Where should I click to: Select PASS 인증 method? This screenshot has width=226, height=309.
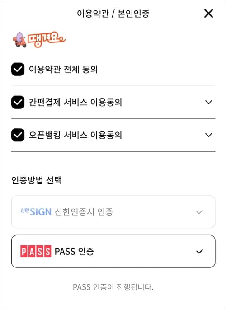click(113, 251)
